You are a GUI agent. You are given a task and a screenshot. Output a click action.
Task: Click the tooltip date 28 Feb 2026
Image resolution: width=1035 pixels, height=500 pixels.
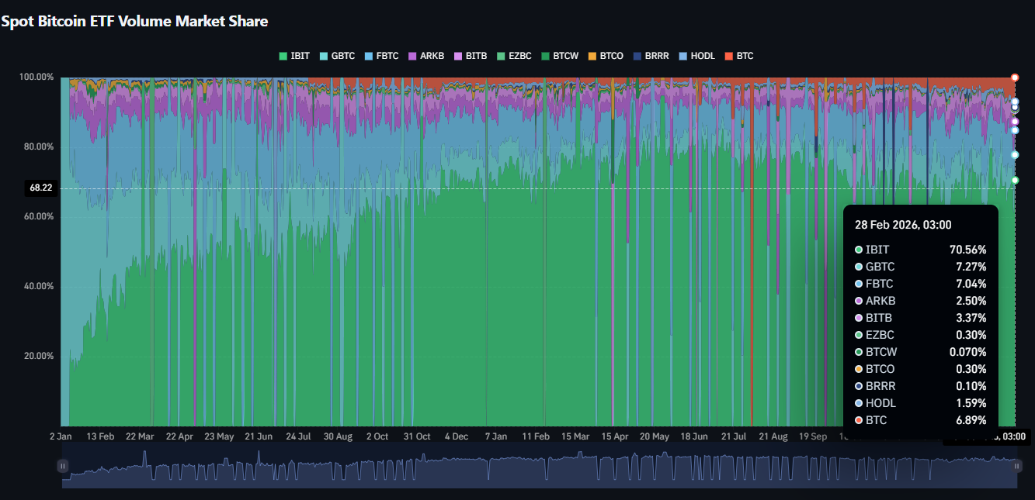click(902, 225)
